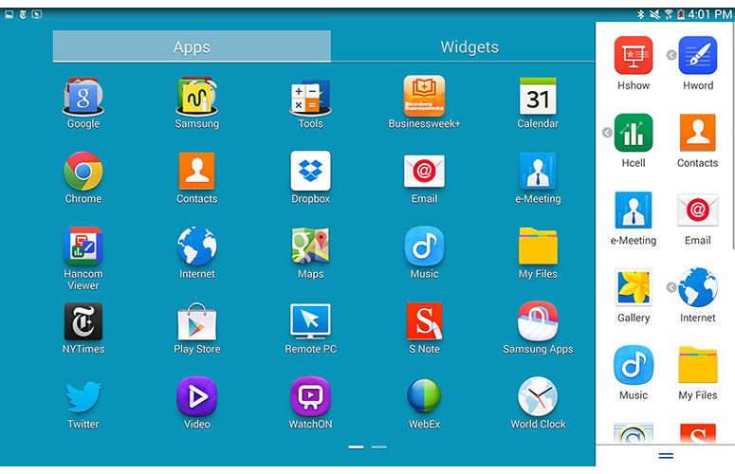Launch the Video player app
The width and height of the screenshot is (735, 474).
[197, 396]
